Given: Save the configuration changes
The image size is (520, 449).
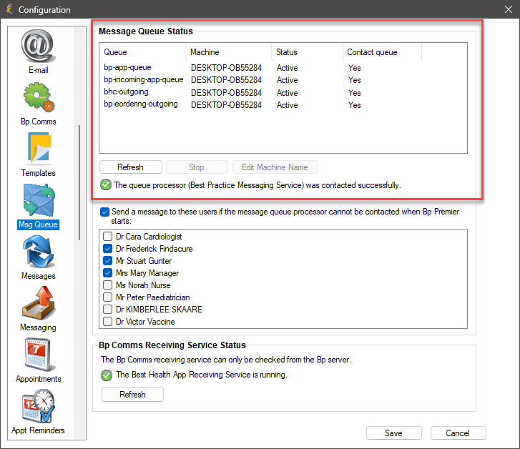Looking at the screenshot, I should coord(393,433).
